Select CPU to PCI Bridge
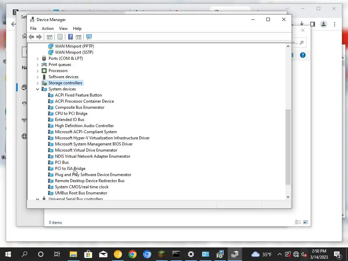 71,114
